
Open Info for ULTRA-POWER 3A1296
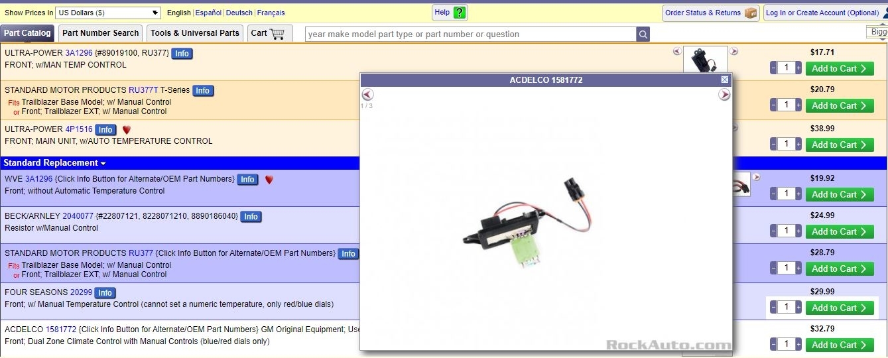(x=182, y=54)
